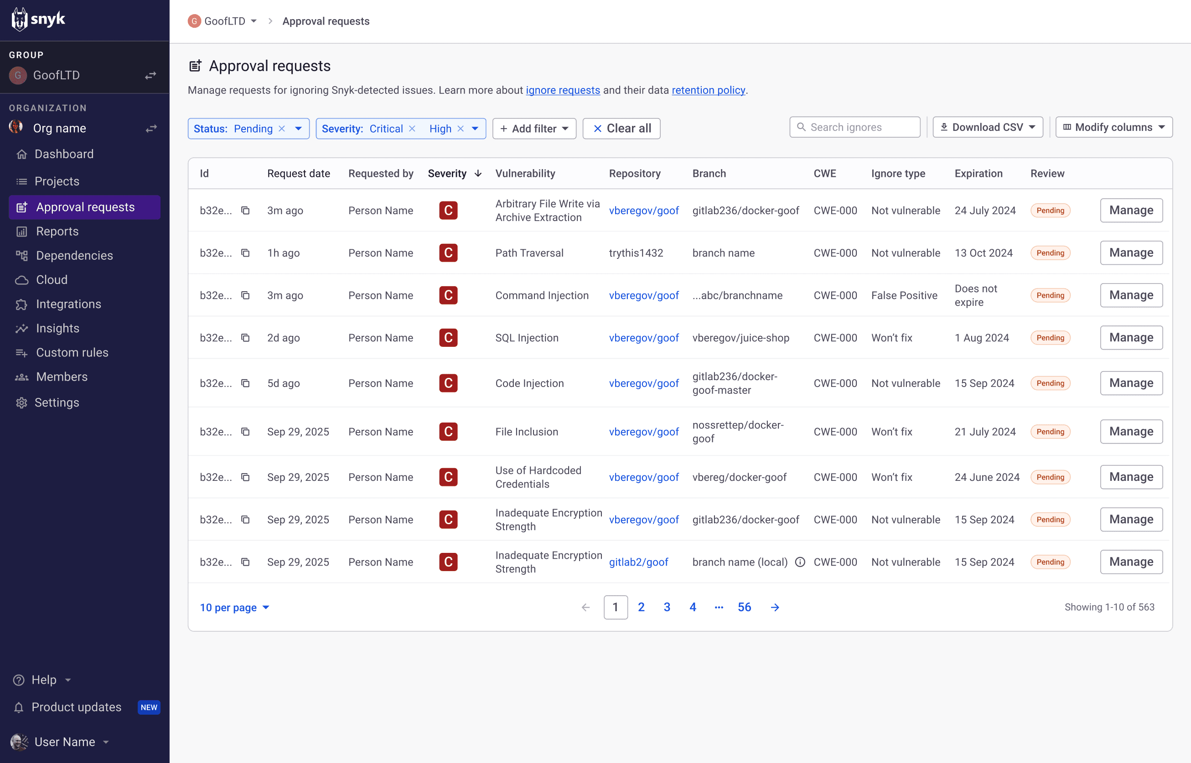
Task: Go to page 56
Action: 745,608
